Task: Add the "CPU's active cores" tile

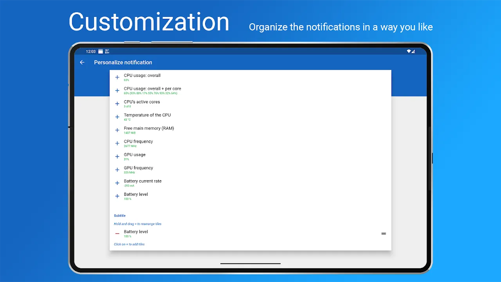Action: pyautogui.click(x=117, y=103)
